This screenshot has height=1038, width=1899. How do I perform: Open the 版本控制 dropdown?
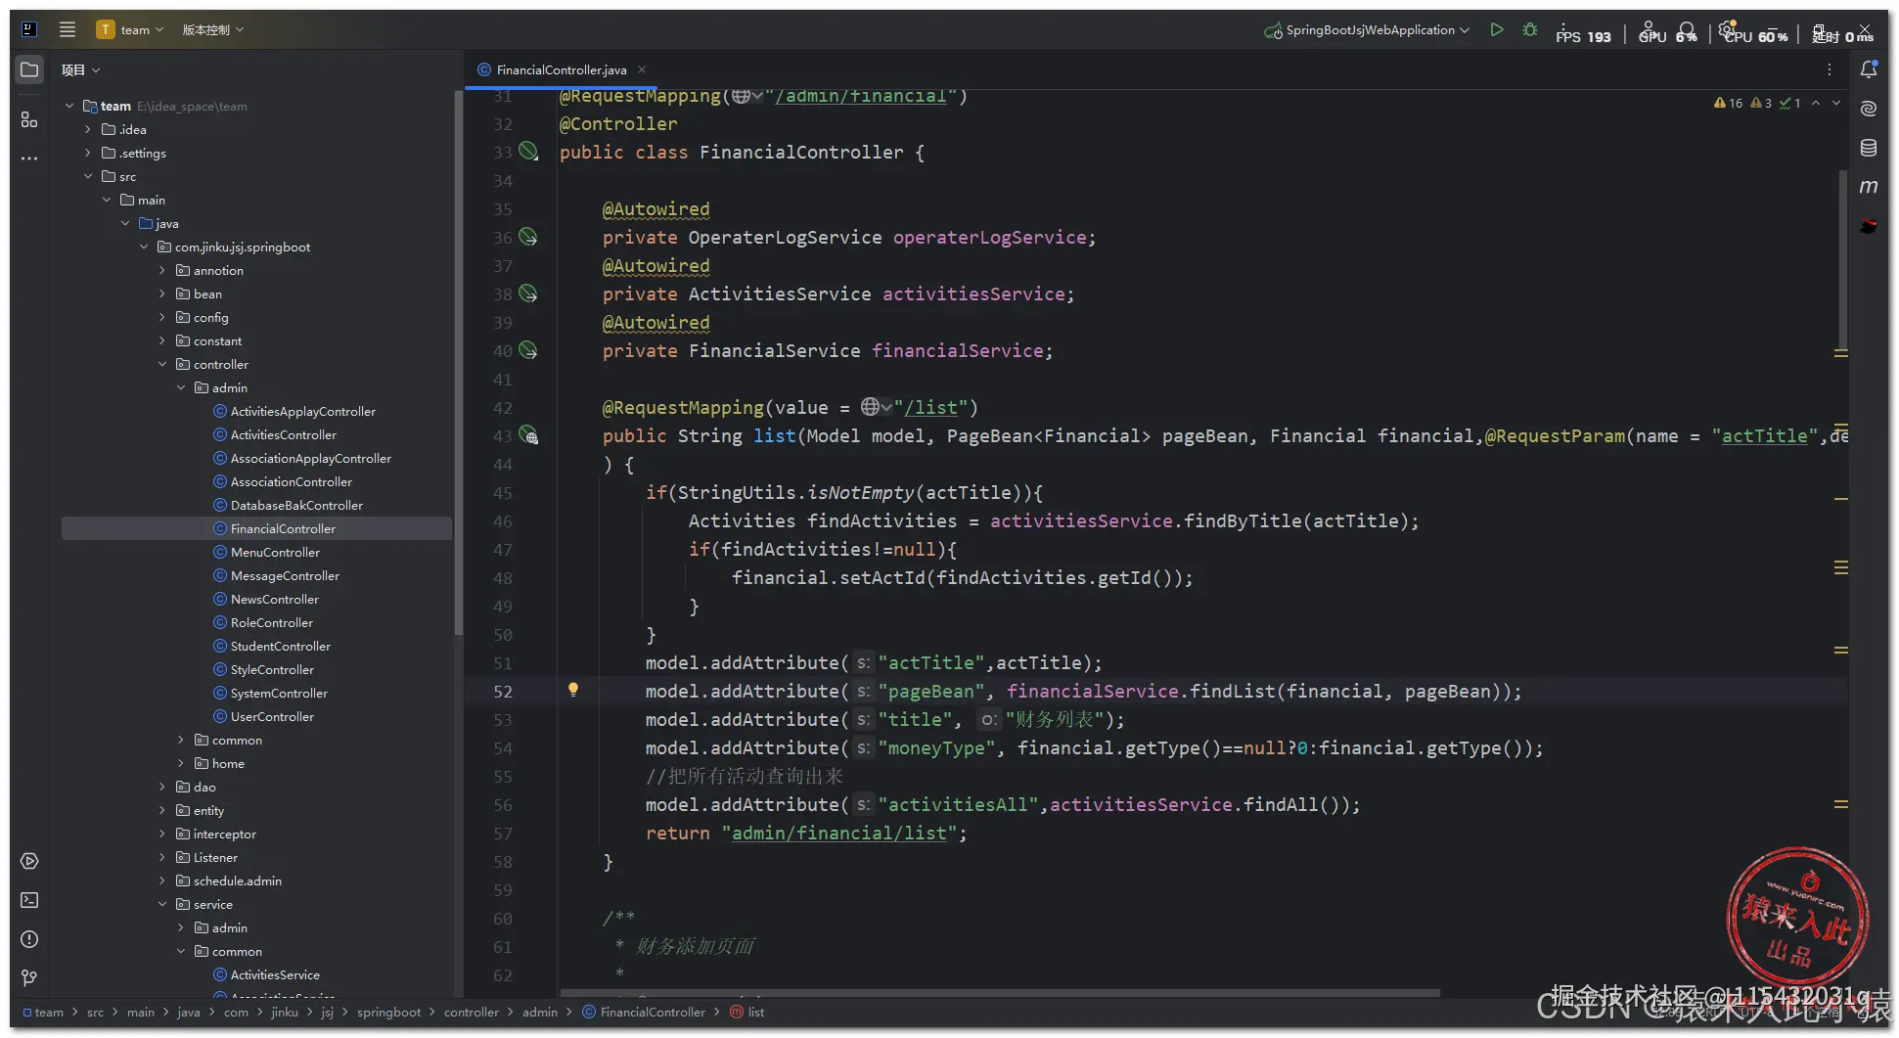213,29
